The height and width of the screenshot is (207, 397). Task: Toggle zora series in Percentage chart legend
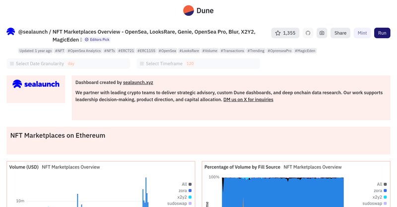[x=380, y=191]
